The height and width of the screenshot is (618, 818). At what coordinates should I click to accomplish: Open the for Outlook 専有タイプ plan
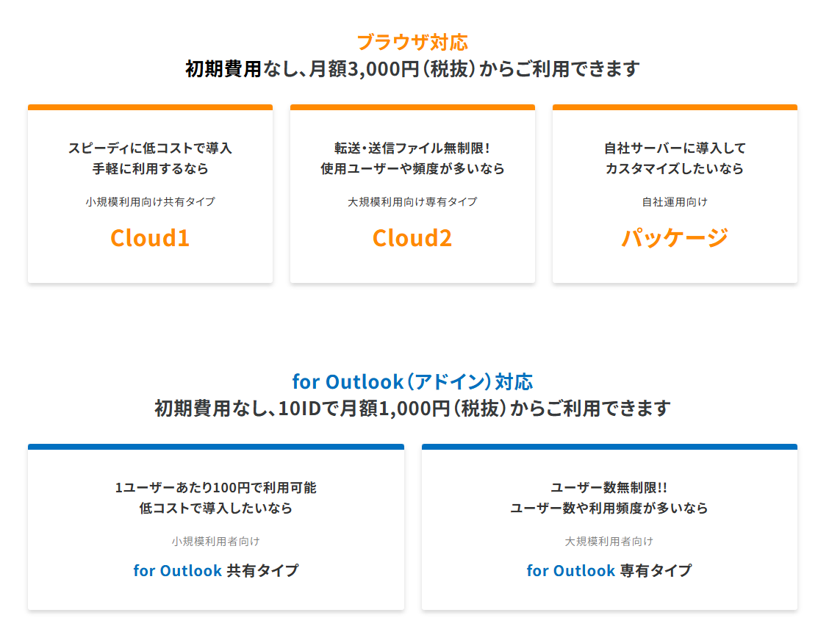coord(609,570)
